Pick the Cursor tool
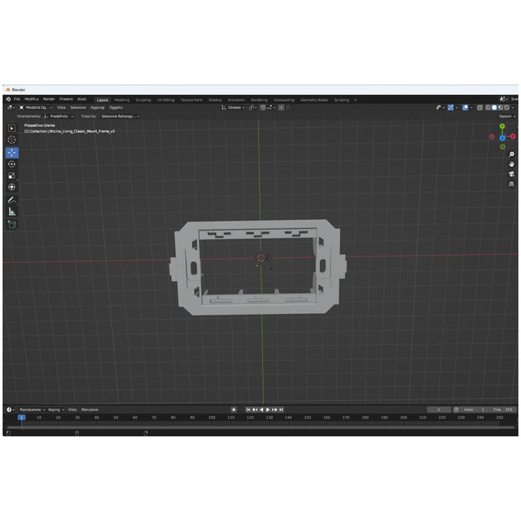The width and height of the screenshot is (521, 521). pyautogui.click(x=10, y=139)
